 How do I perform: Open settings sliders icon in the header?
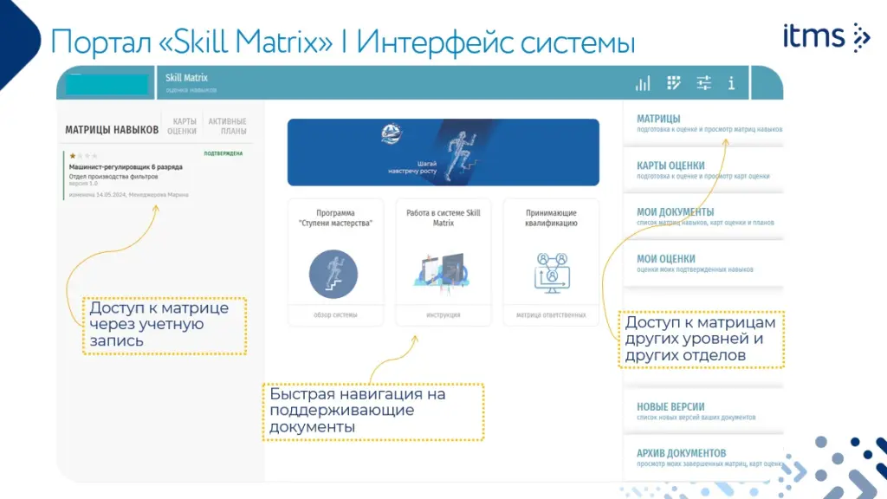(x=703, y=83)
